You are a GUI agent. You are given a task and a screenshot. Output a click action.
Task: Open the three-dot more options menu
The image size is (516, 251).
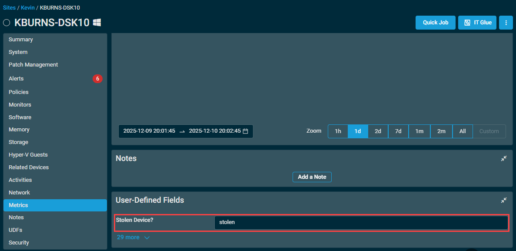[x=506, y=23]
